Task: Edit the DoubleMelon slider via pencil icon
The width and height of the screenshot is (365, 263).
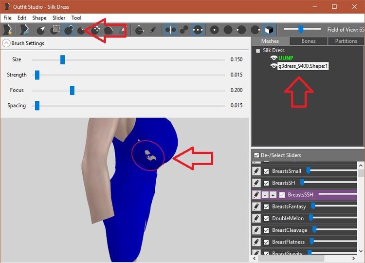Action: pos(256,219)
